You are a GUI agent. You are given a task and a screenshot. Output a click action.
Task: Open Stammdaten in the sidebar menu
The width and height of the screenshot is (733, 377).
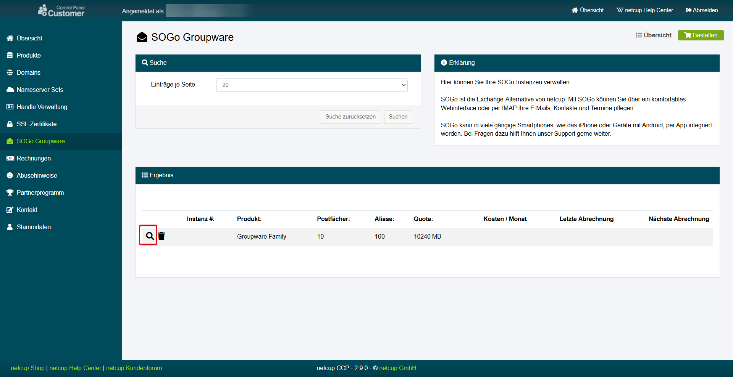tap(34, 227)
